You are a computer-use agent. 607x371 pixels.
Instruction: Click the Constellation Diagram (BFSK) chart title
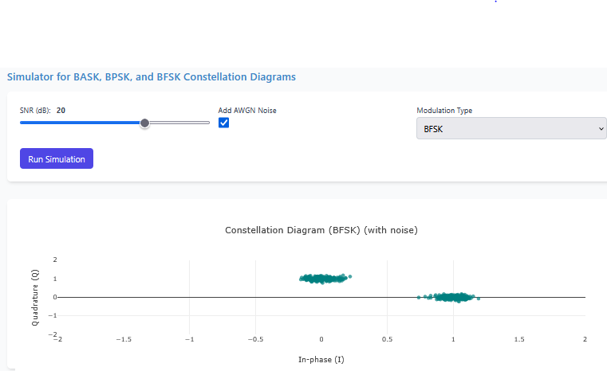[321, 230]
